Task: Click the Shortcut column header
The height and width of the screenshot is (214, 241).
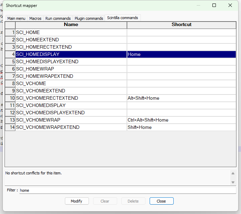Action: point(181,25)
